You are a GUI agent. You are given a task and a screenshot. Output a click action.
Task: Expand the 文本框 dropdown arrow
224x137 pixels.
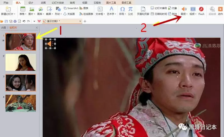pyautogui.click(x=104, y=14)
